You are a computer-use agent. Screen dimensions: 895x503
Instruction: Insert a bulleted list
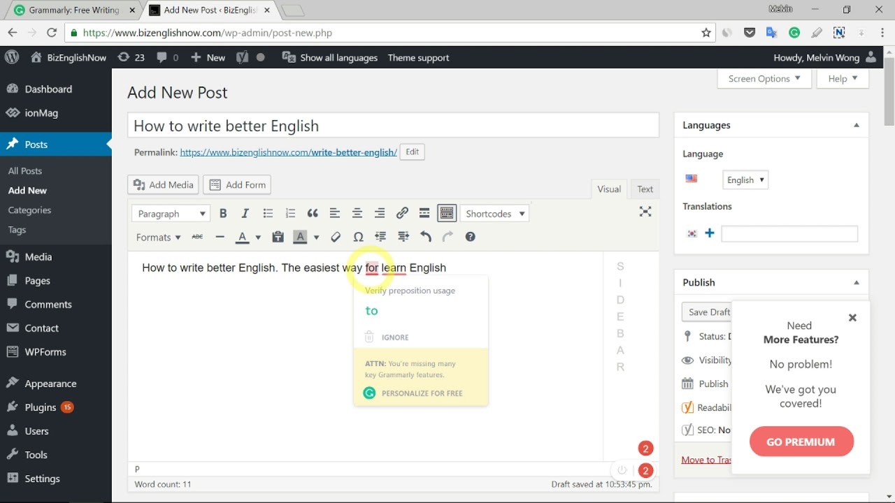click(268, 214)
